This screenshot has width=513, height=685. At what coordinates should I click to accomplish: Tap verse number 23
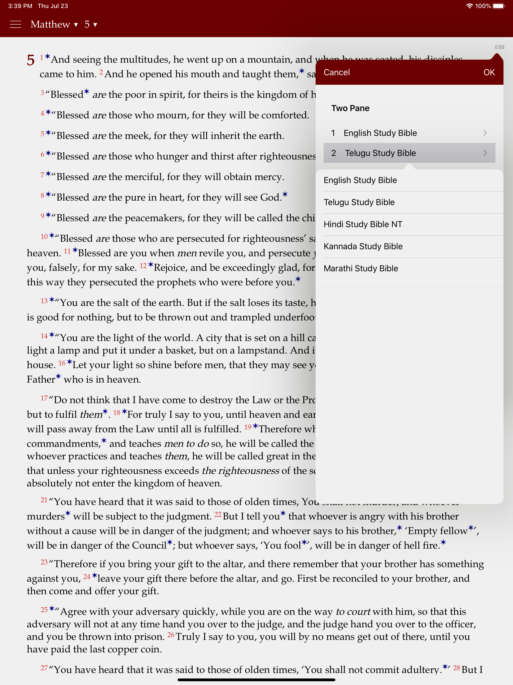point(44,562)
